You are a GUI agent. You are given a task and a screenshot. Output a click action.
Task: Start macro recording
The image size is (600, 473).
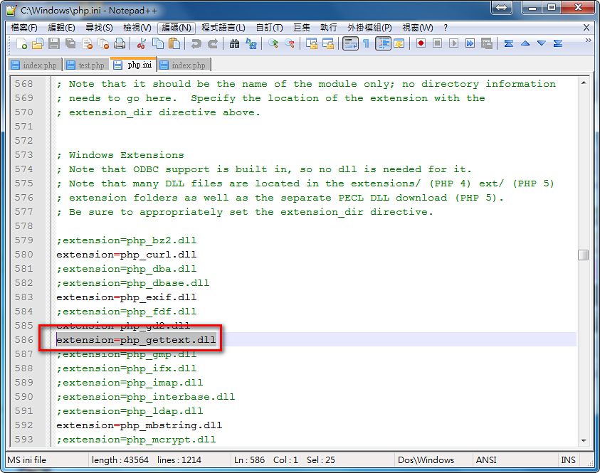pyautogui.click(x=421, y=43)
